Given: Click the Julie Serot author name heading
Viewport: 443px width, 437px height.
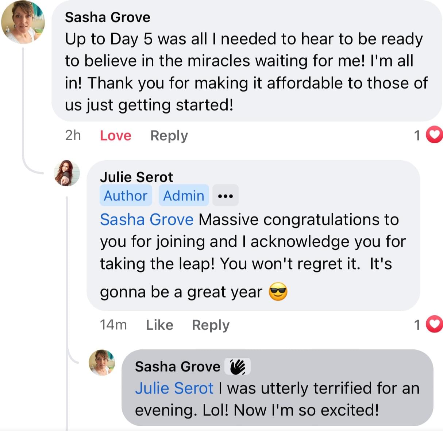Looking at the screenshot, I should pos(136,177).
